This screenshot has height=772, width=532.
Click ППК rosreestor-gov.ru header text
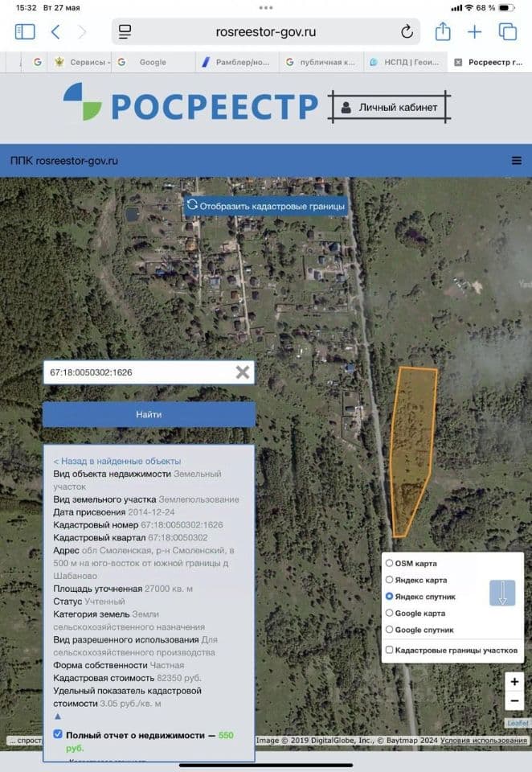pos(64,161)
